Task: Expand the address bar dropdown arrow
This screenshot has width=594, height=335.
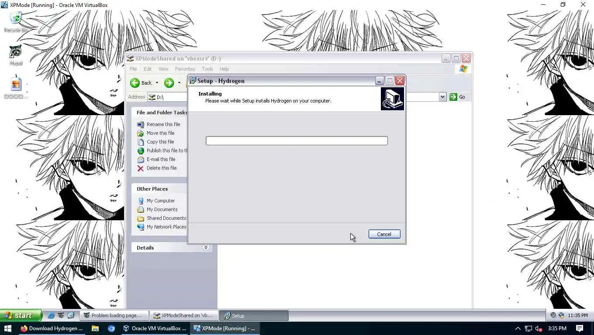Action: click(x=442, y=97)
